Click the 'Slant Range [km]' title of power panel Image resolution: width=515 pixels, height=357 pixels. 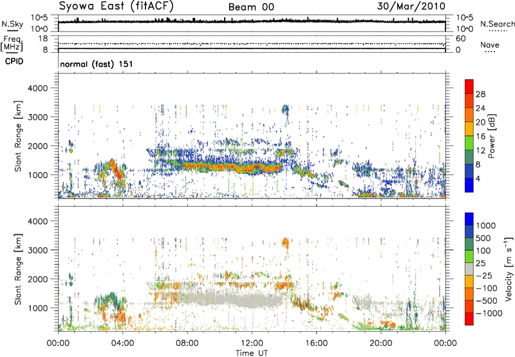(18, 136)
